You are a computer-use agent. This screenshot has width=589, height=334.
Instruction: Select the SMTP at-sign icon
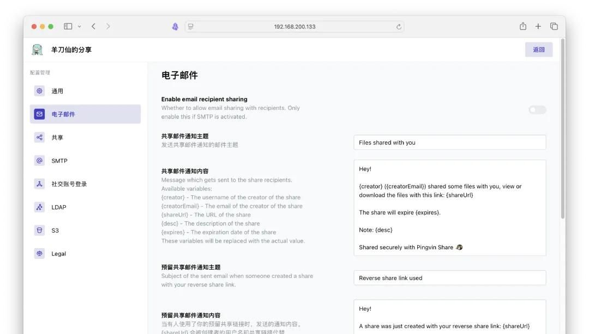click(39, 160)
